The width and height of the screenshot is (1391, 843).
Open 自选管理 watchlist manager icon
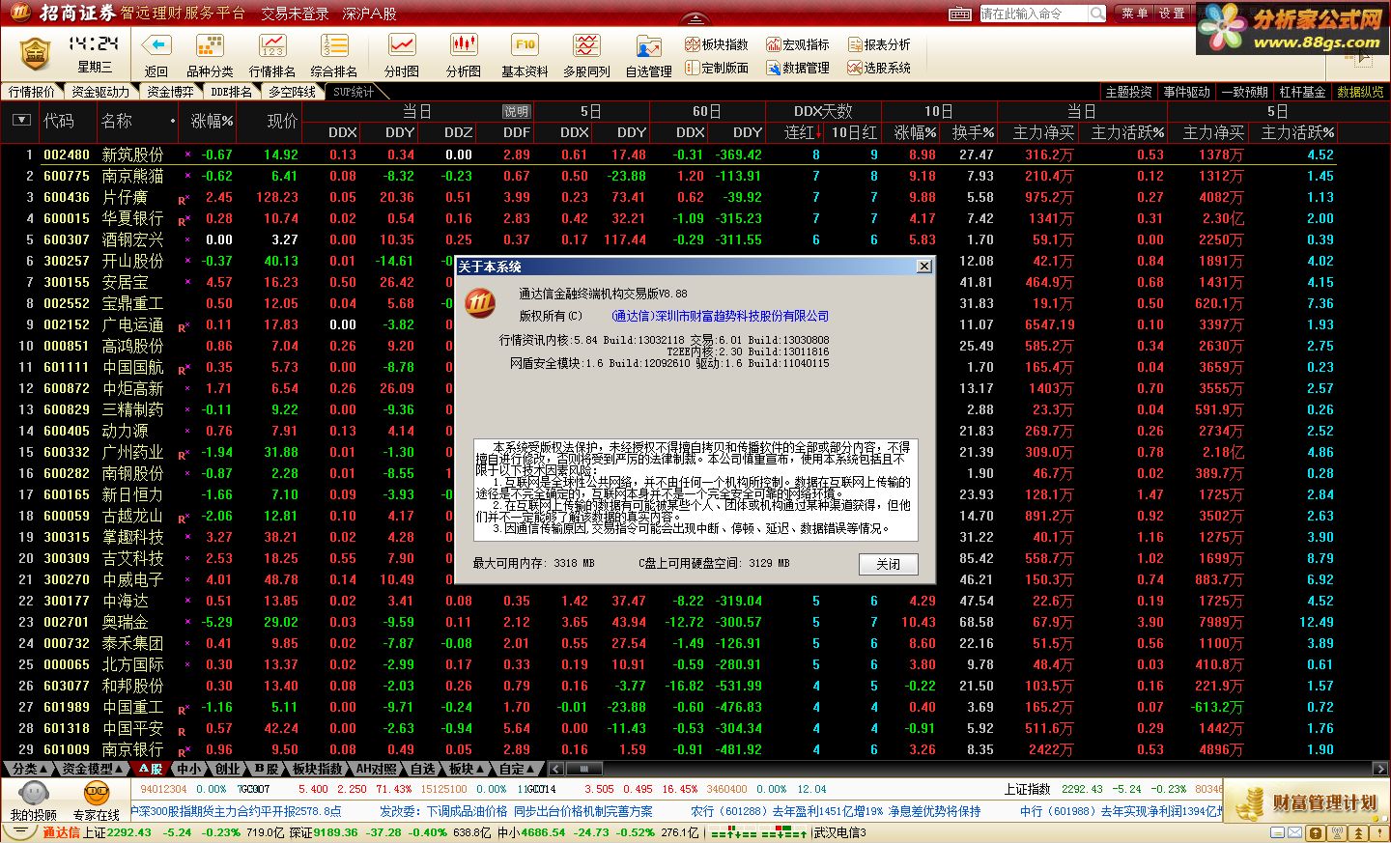point(648,45)
